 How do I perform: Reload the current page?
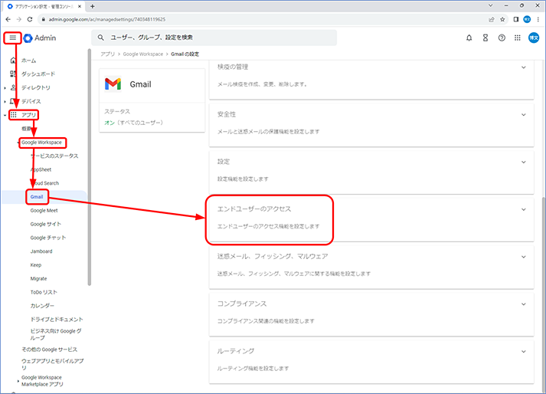tap(30, 19)
